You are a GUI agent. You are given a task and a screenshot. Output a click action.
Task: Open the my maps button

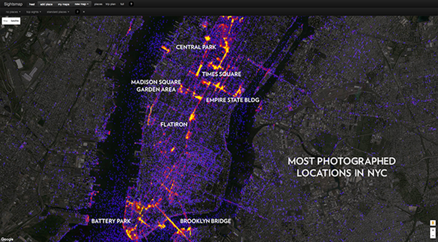(64, 4)
